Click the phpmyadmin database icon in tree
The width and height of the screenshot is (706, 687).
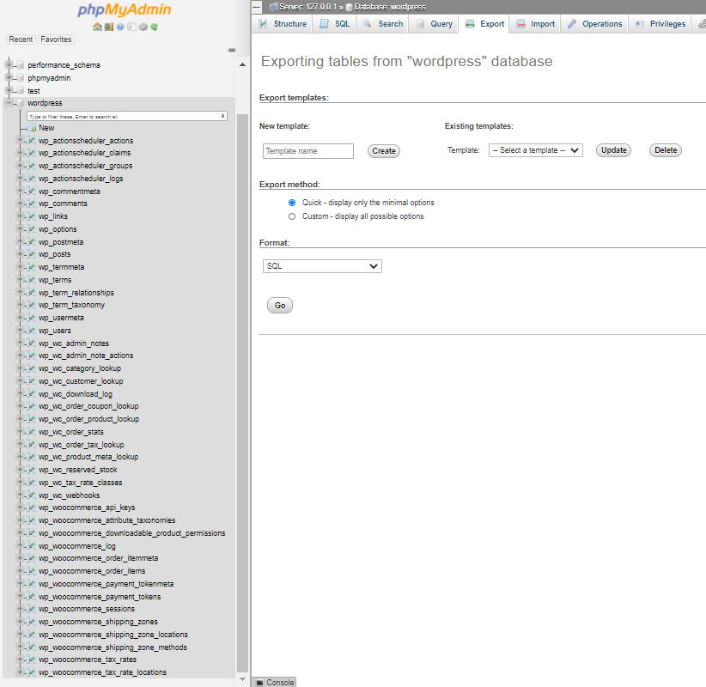(x=21, y=78)
